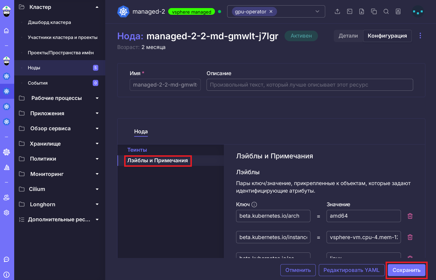Expand Дополнительные ресурсы sidebar section
The width and height of the screenshot is (436, 280).
[x=97, y=220]
